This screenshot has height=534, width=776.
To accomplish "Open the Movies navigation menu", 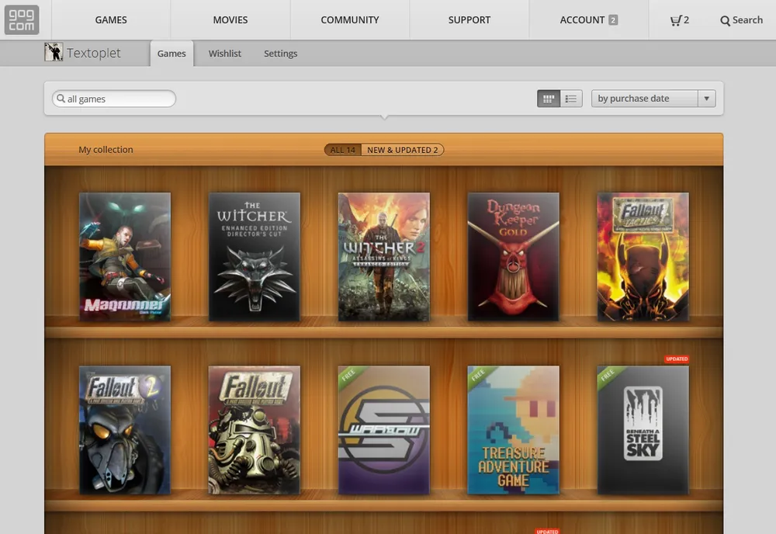I will tap(230, 20).
